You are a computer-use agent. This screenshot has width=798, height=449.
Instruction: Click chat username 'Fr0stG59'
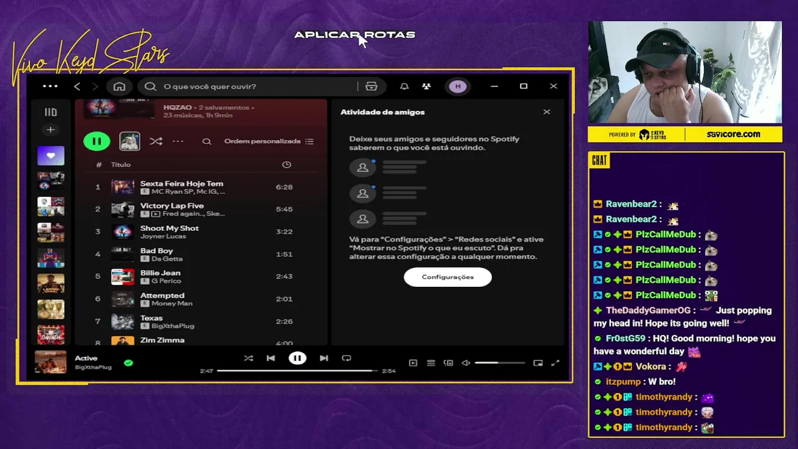tap(625, 339)
